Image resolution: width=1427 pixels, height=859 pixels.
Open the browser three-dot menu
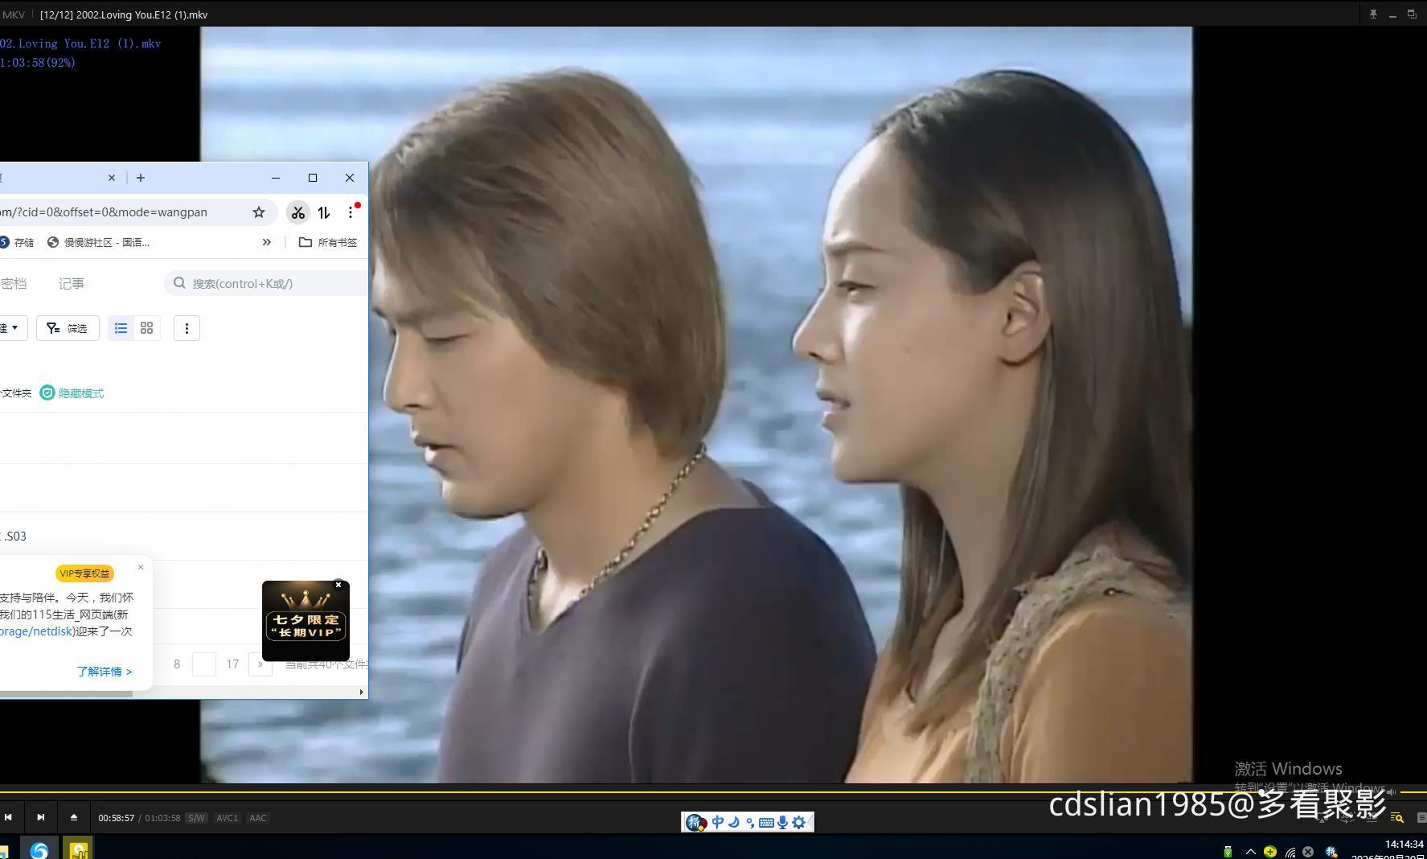tap(351, 212)
